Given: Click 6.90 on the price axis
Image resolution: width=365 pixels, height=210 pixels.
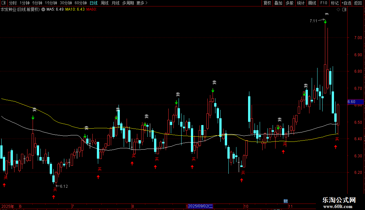Looking at the screenshot, I should tap(358, 55).
